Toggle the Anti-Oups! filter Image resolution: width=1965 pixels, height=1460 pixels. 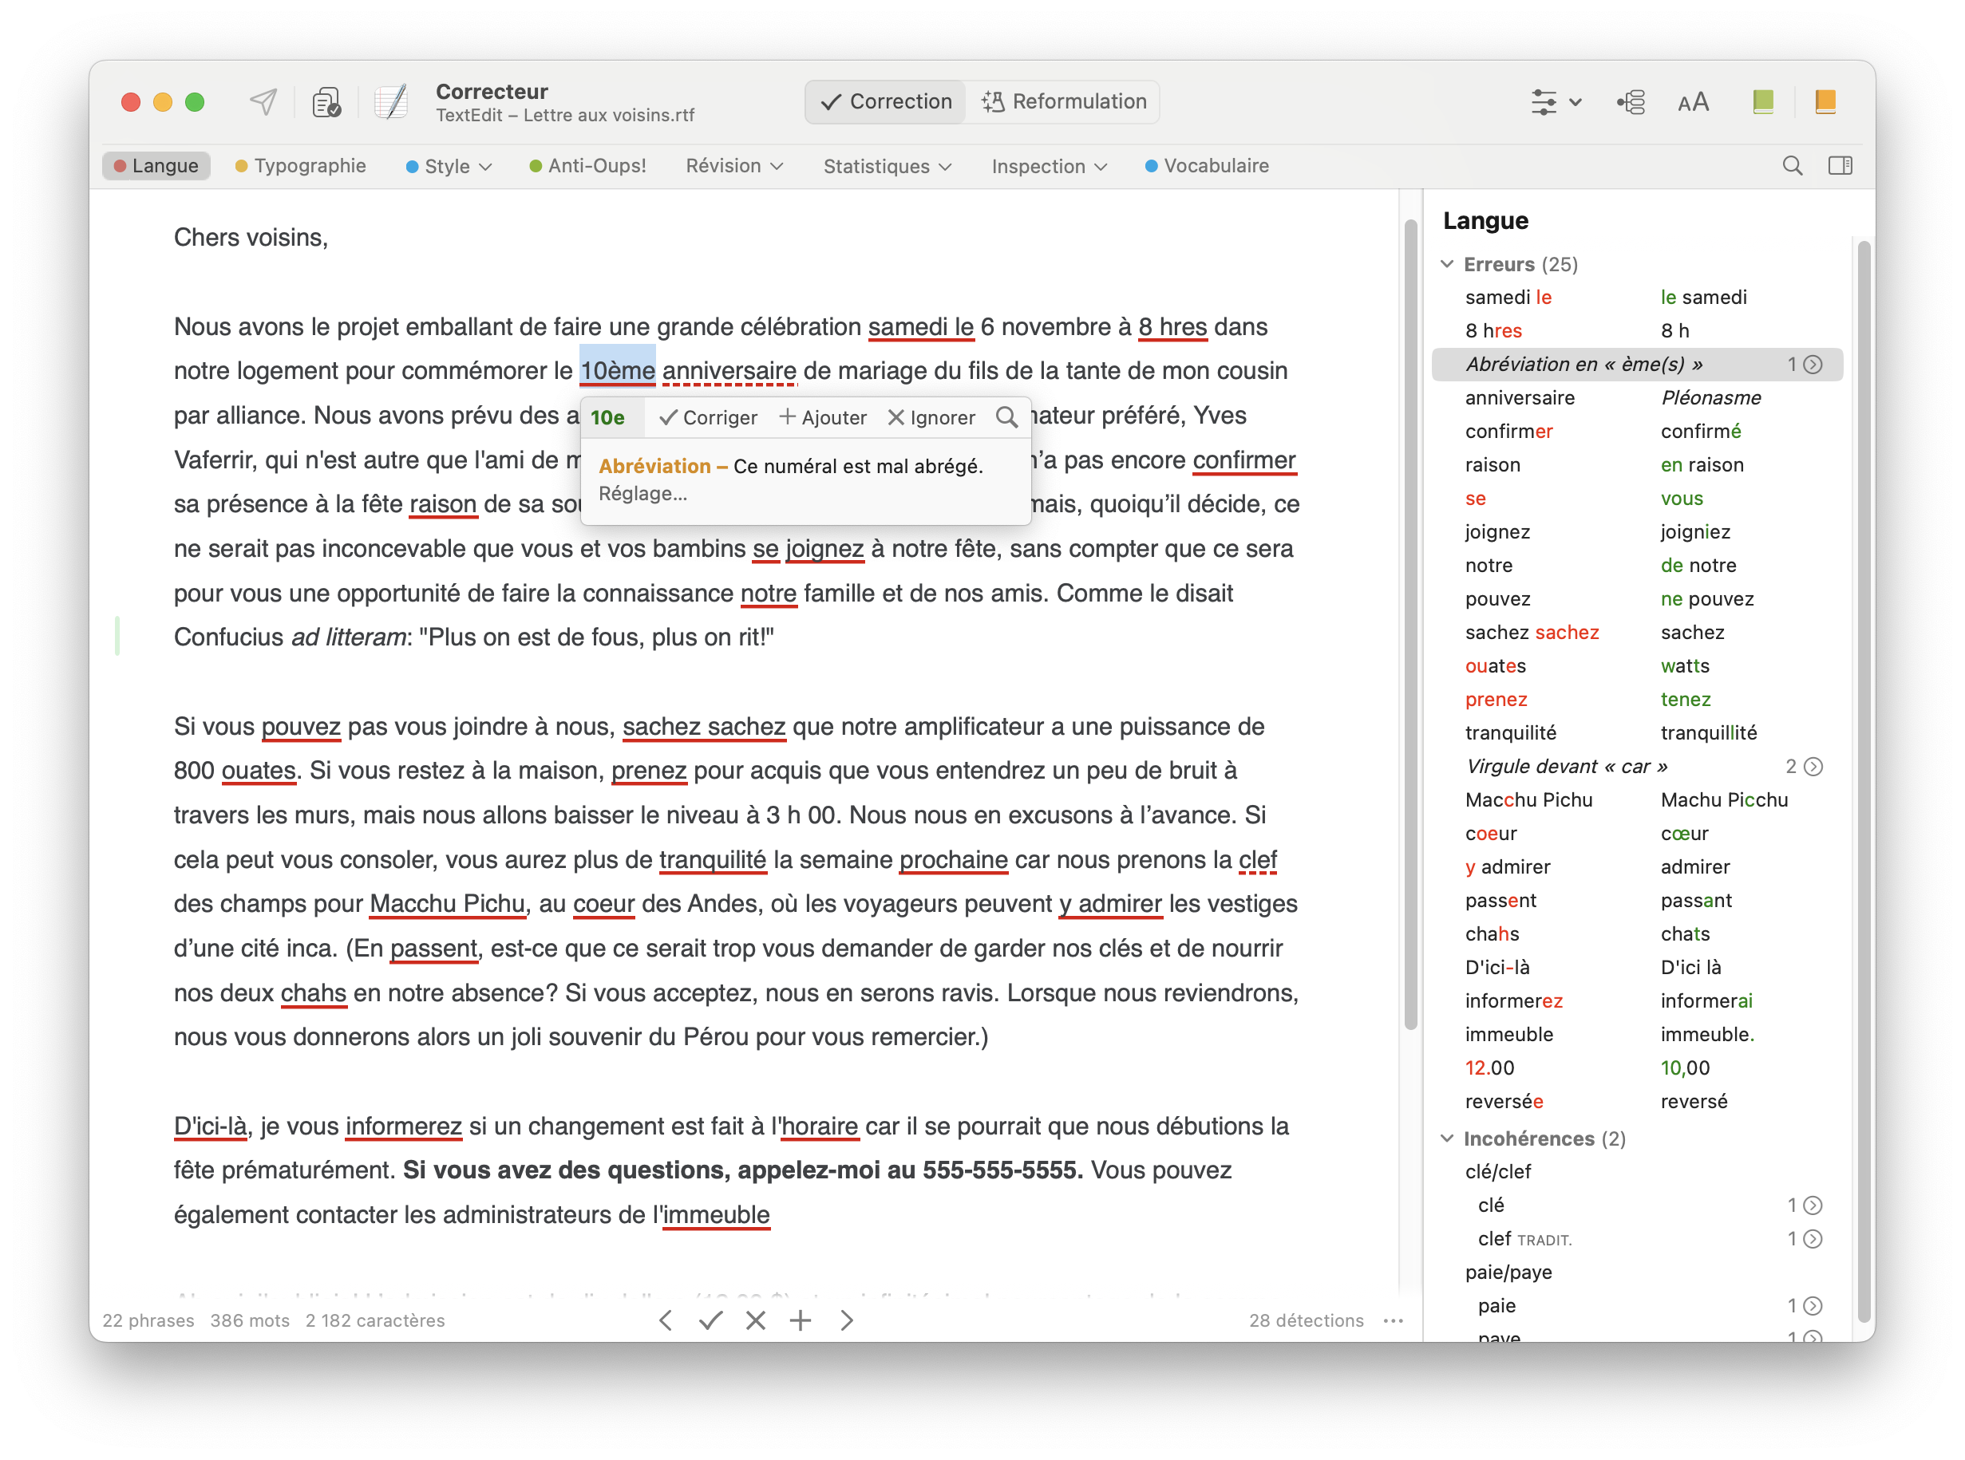pyautogui.click(x=587, y=166)
